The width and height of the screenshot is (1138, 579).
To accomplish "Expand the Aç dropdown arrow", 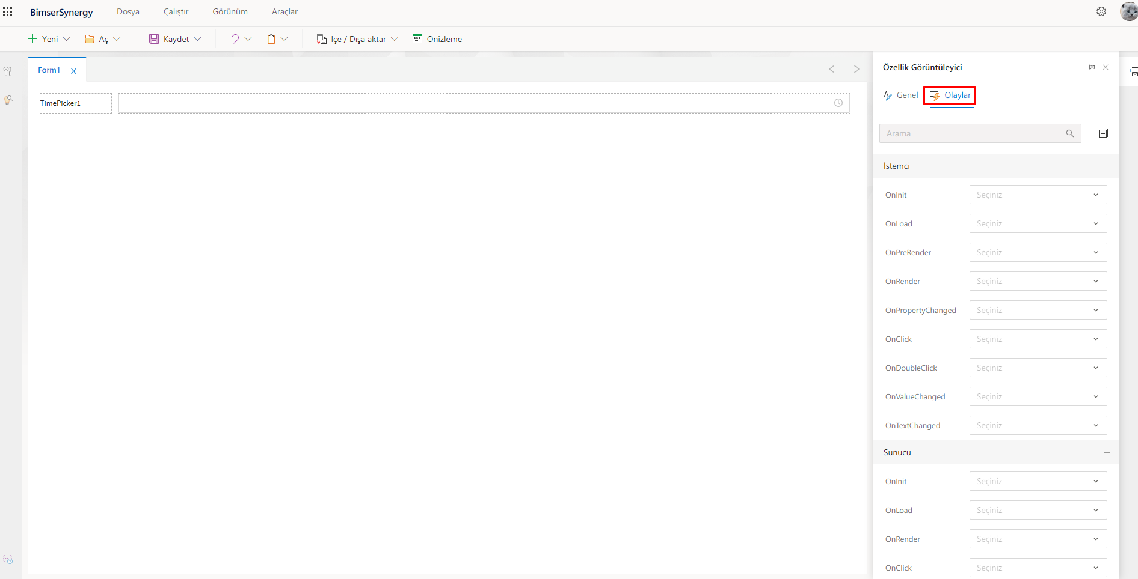I will pos(117,39).
